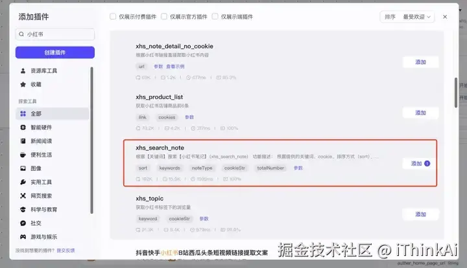Open 参数 link for xhs_note_detail_no_cookie

click(158, 67)
